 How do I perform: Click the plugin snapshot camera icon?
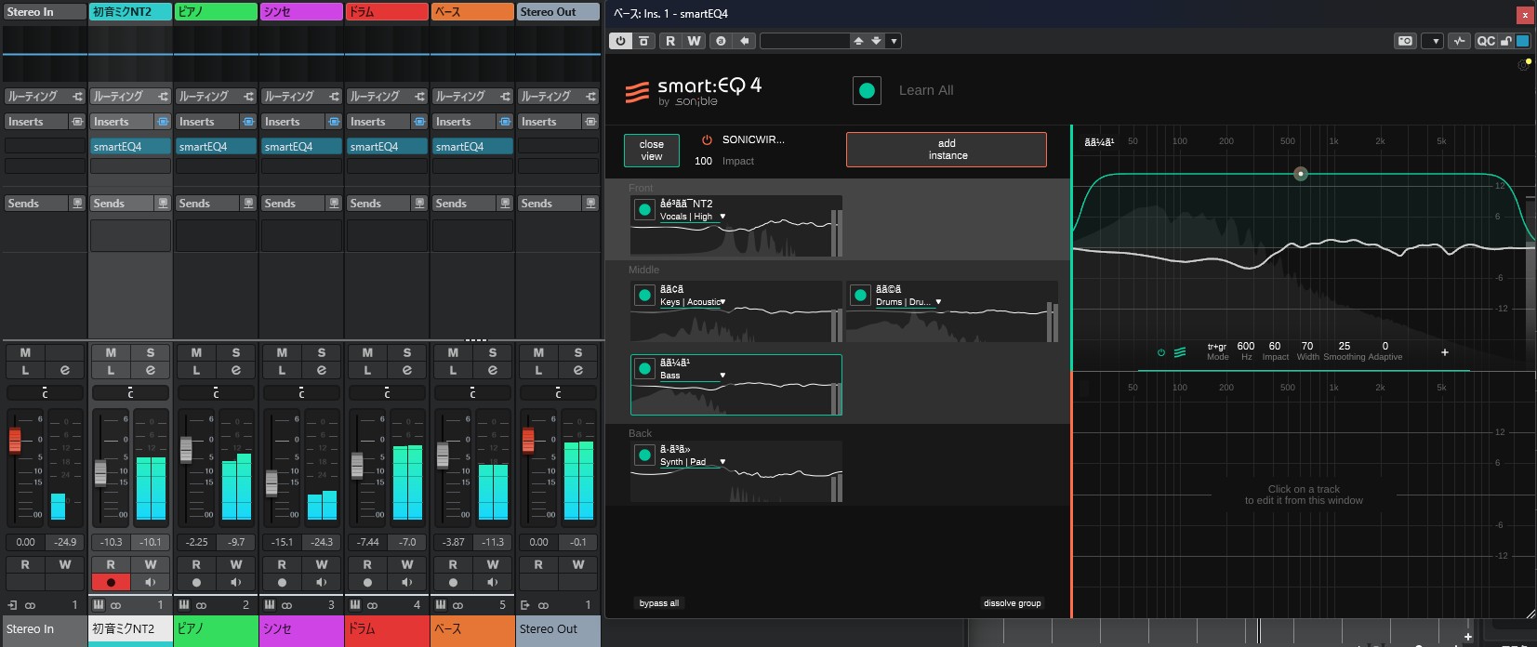(x=1405, y=41)
